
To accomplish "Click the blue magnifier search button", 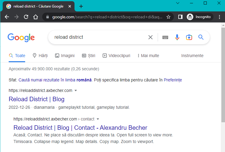I will tap(201, 37).
